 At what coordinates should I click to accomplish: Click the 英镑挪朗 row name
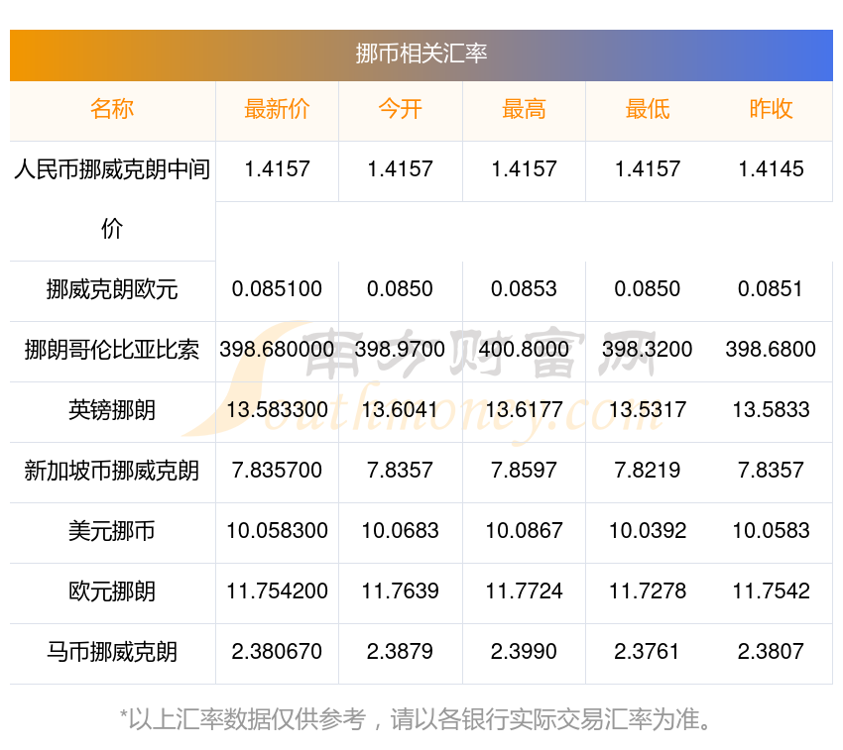(112, 410)
